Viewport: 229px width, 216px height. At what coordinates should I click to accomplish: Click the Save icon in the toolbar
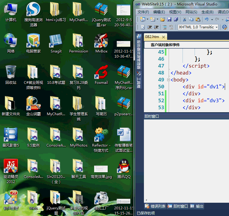pos(169,19)
